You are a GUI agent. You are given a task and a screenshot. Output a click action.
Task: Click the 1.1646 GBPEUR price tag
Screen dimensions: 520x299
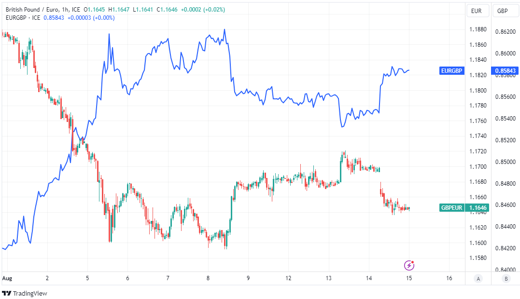478,208
